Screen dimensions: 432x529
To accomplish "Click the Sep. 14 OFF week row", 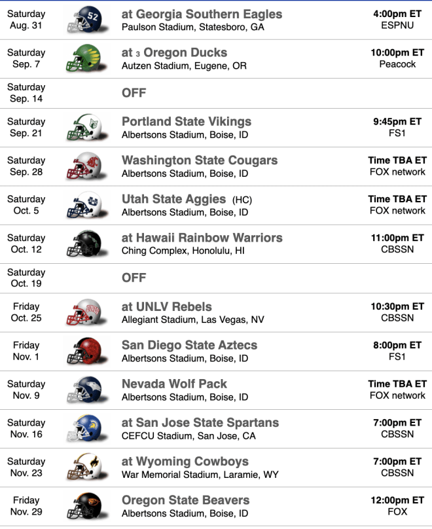I will (x=216, y=93).
